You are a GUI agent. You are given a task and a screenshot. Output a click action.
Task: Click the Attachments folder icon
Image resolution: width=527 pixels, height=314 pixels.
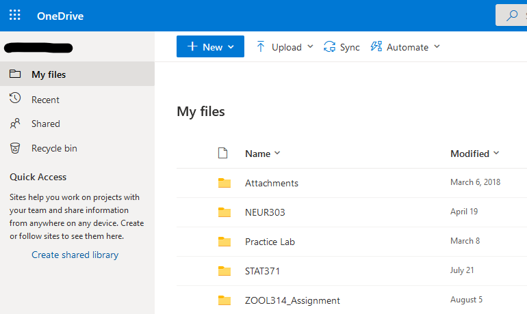(224, 183)
